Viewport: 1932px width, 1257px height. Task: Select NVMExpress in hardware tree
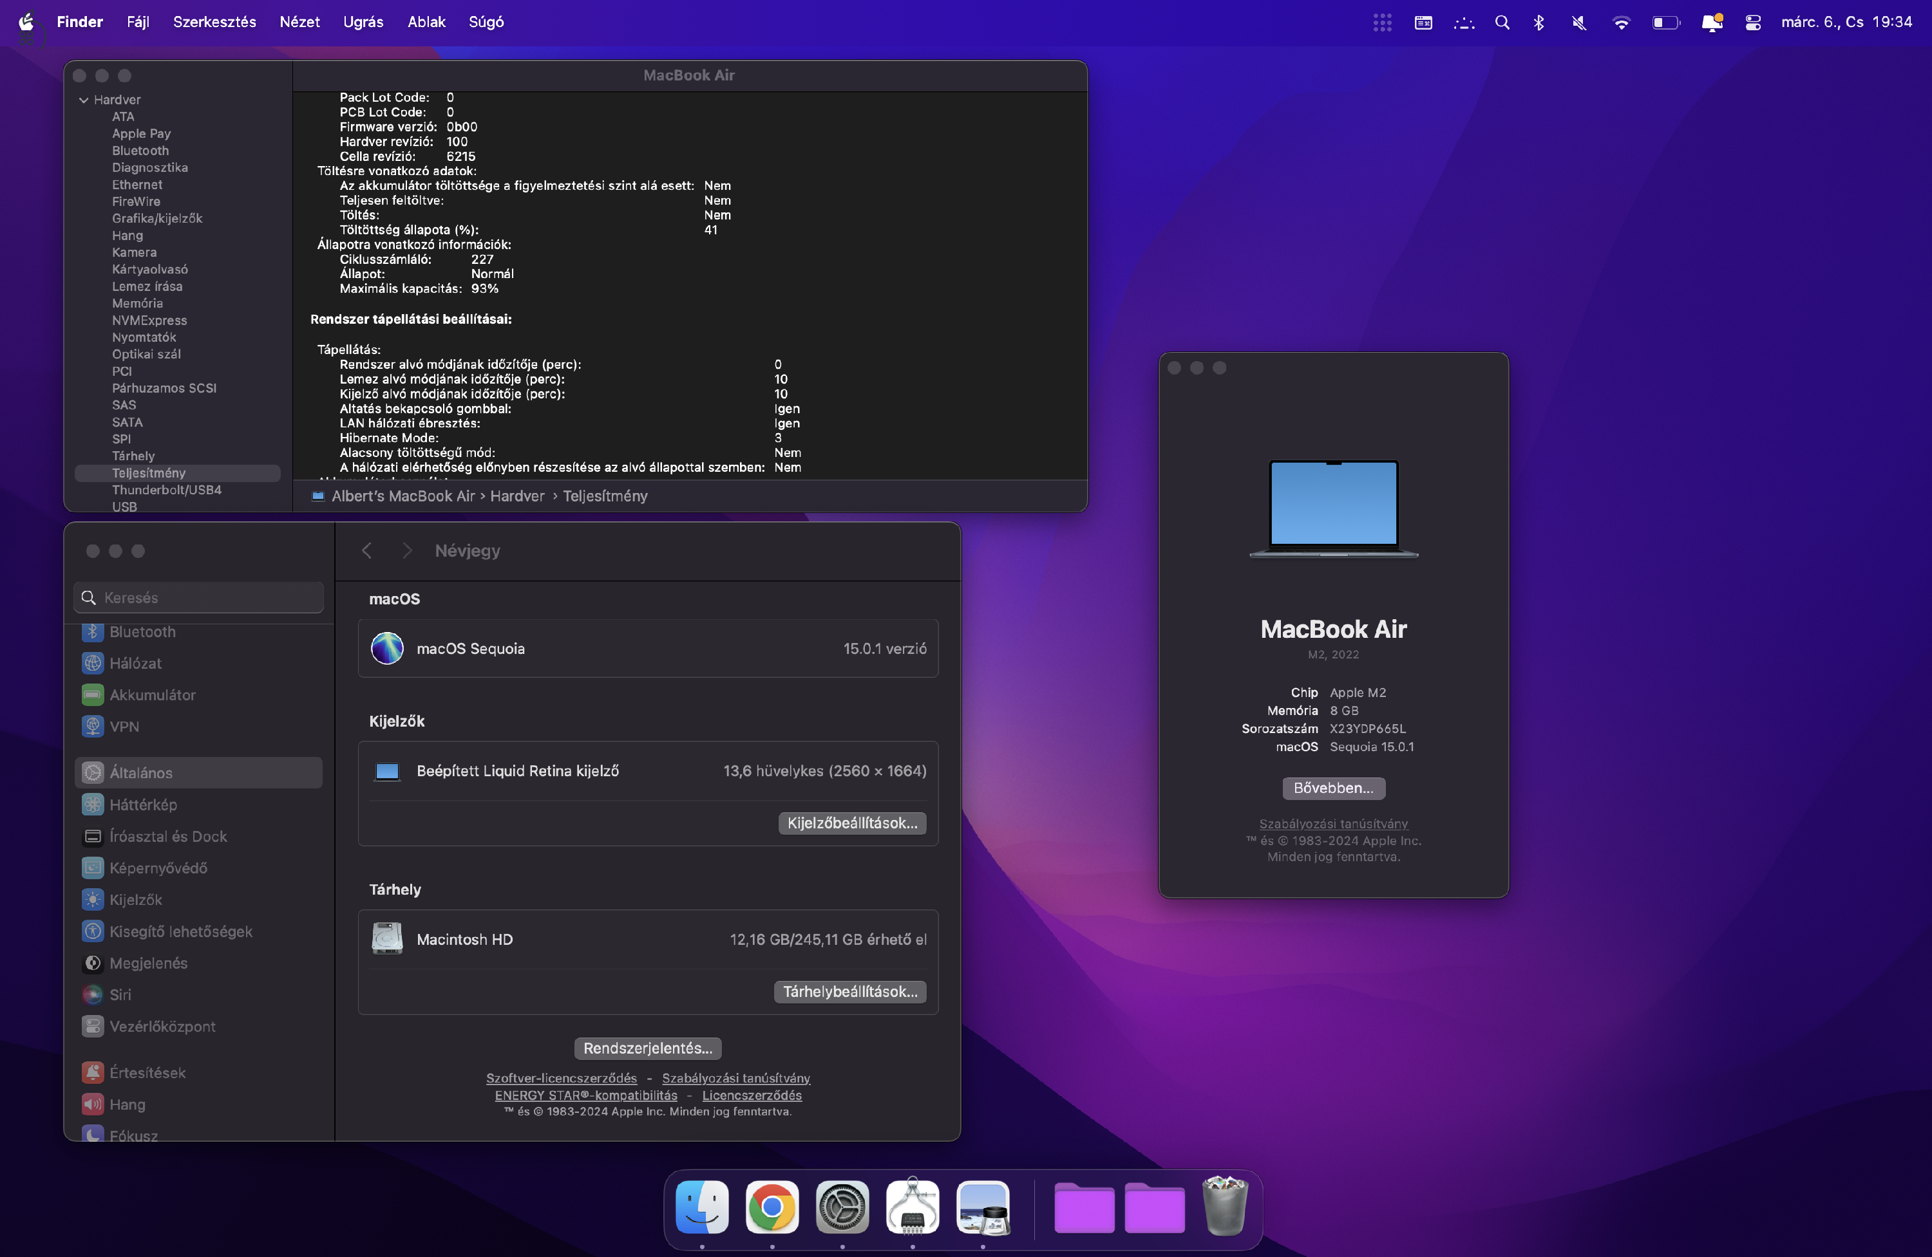[x=149, y=320]
